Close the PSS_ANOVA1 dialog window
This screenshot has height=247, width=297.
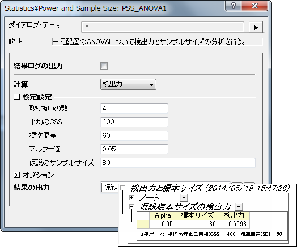tap(254, 6)
